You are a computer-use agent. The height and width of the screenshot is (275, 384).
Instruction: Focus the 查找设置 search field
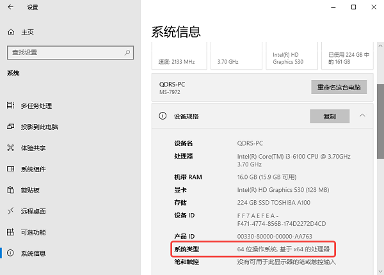point(70,52)
